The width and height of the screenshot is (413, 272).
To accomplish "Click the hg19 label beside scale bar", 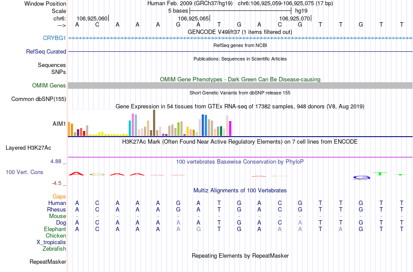I will coord(301,11).
